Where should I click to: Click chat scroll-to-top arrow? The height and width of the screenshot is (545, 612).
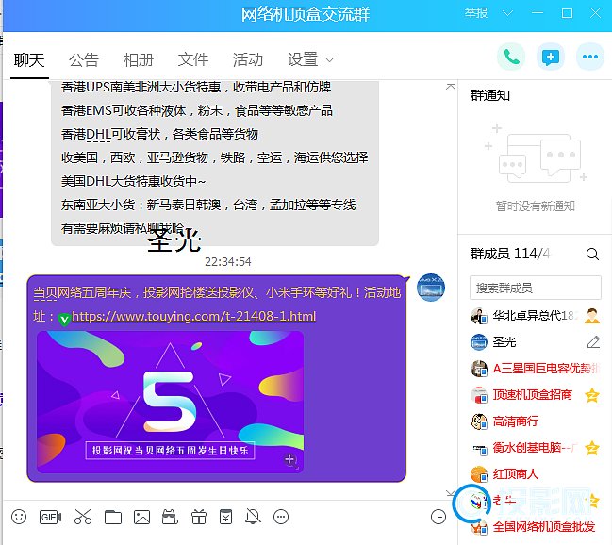point(451,87)
